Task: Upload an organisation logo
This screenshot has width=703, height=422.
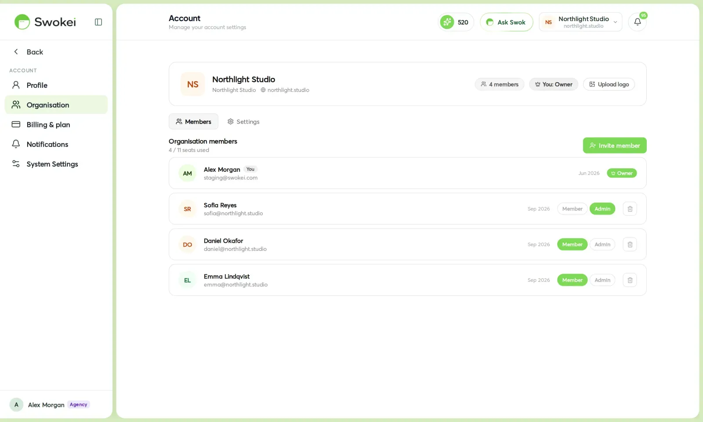Action: (x=609, y=84)
